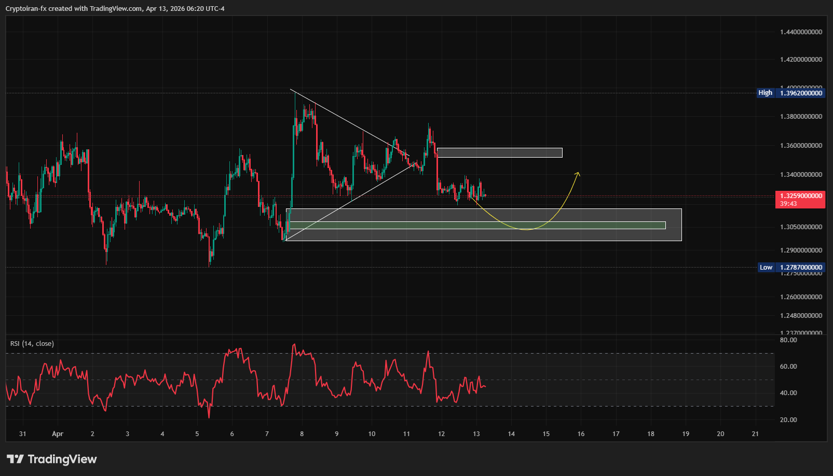
Task: Select the High price label tag
Action: coord(765,93)
